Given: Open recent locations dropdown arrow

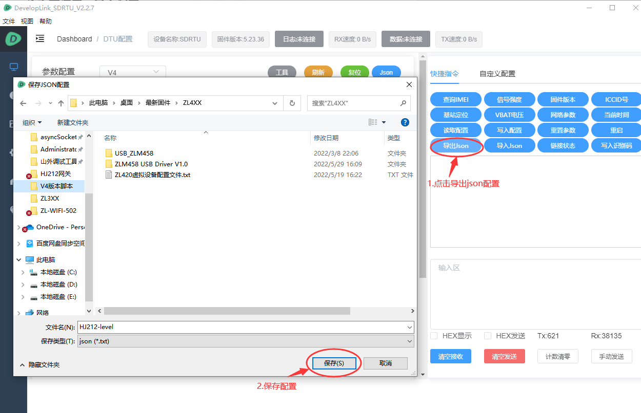Looking at the screenshot, I should pyautogui.click(x=50, y=103).
